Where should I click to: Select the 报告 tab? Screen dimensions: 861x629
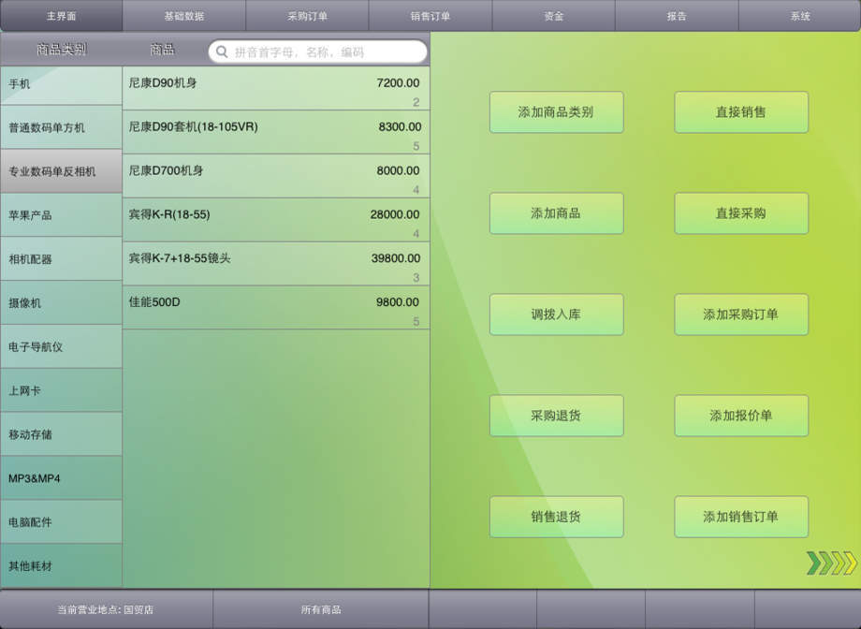677,16
